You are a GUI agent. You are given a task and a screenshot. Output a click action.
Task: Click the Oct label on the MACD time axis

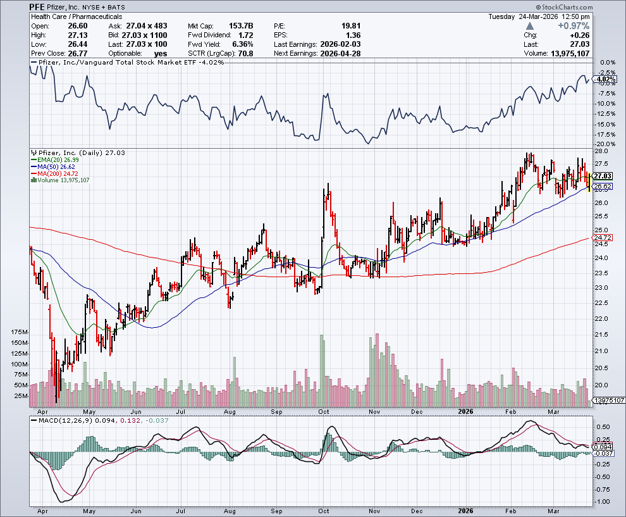(x=324, y=511)
